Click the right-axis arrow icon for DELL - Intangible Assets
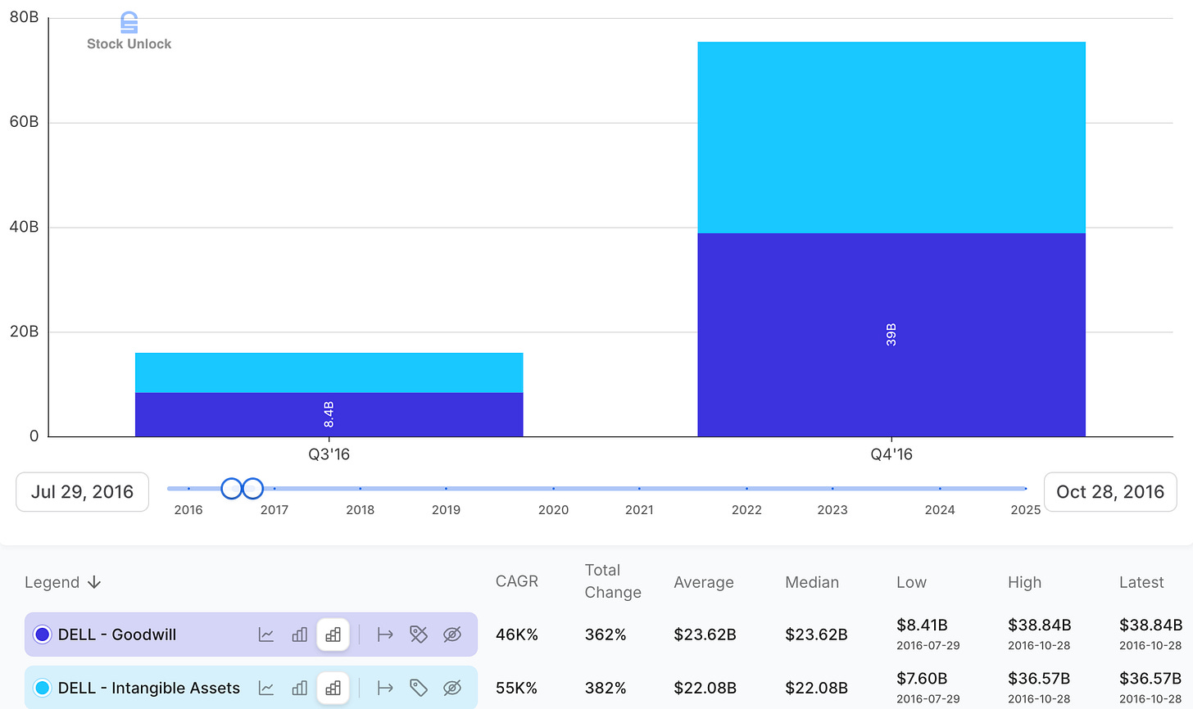The height and width of the screenshot is (709, 1193). coord(385,688)
